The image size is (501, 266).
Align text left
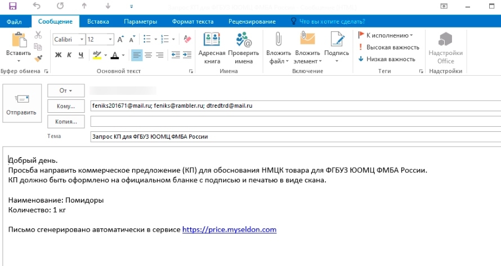click(136, 55)
